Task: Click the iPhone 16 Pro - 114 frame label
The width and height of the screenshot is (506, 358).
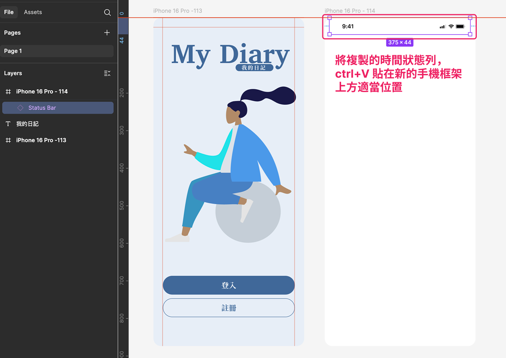Action: (350, 11)
